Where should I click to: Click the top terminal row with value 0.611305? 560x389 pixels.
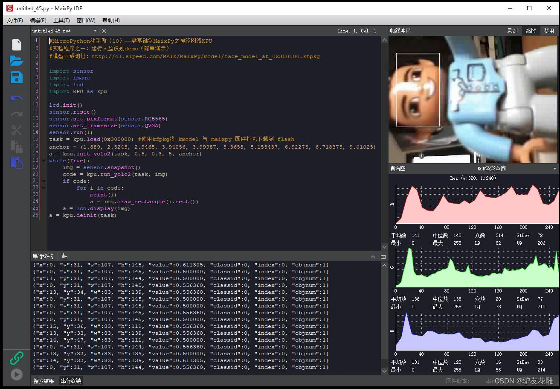(x=181, y=265)
